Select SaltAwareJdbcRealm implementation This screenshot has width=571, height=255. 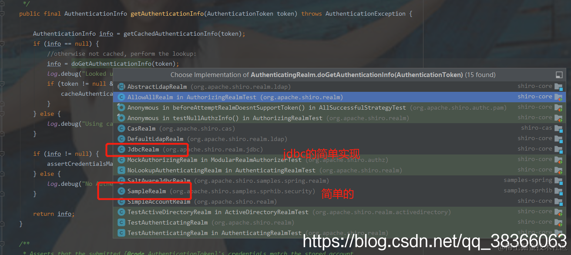pyautogui.click(x=339, y=181)
